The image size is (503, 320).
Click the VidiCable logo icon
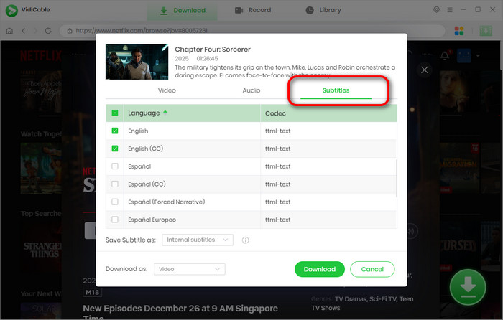[x=11, y=10]
